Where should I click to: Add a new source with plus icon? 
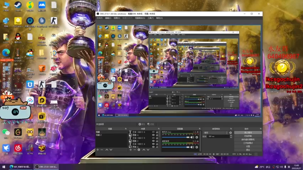pos(131,150)
